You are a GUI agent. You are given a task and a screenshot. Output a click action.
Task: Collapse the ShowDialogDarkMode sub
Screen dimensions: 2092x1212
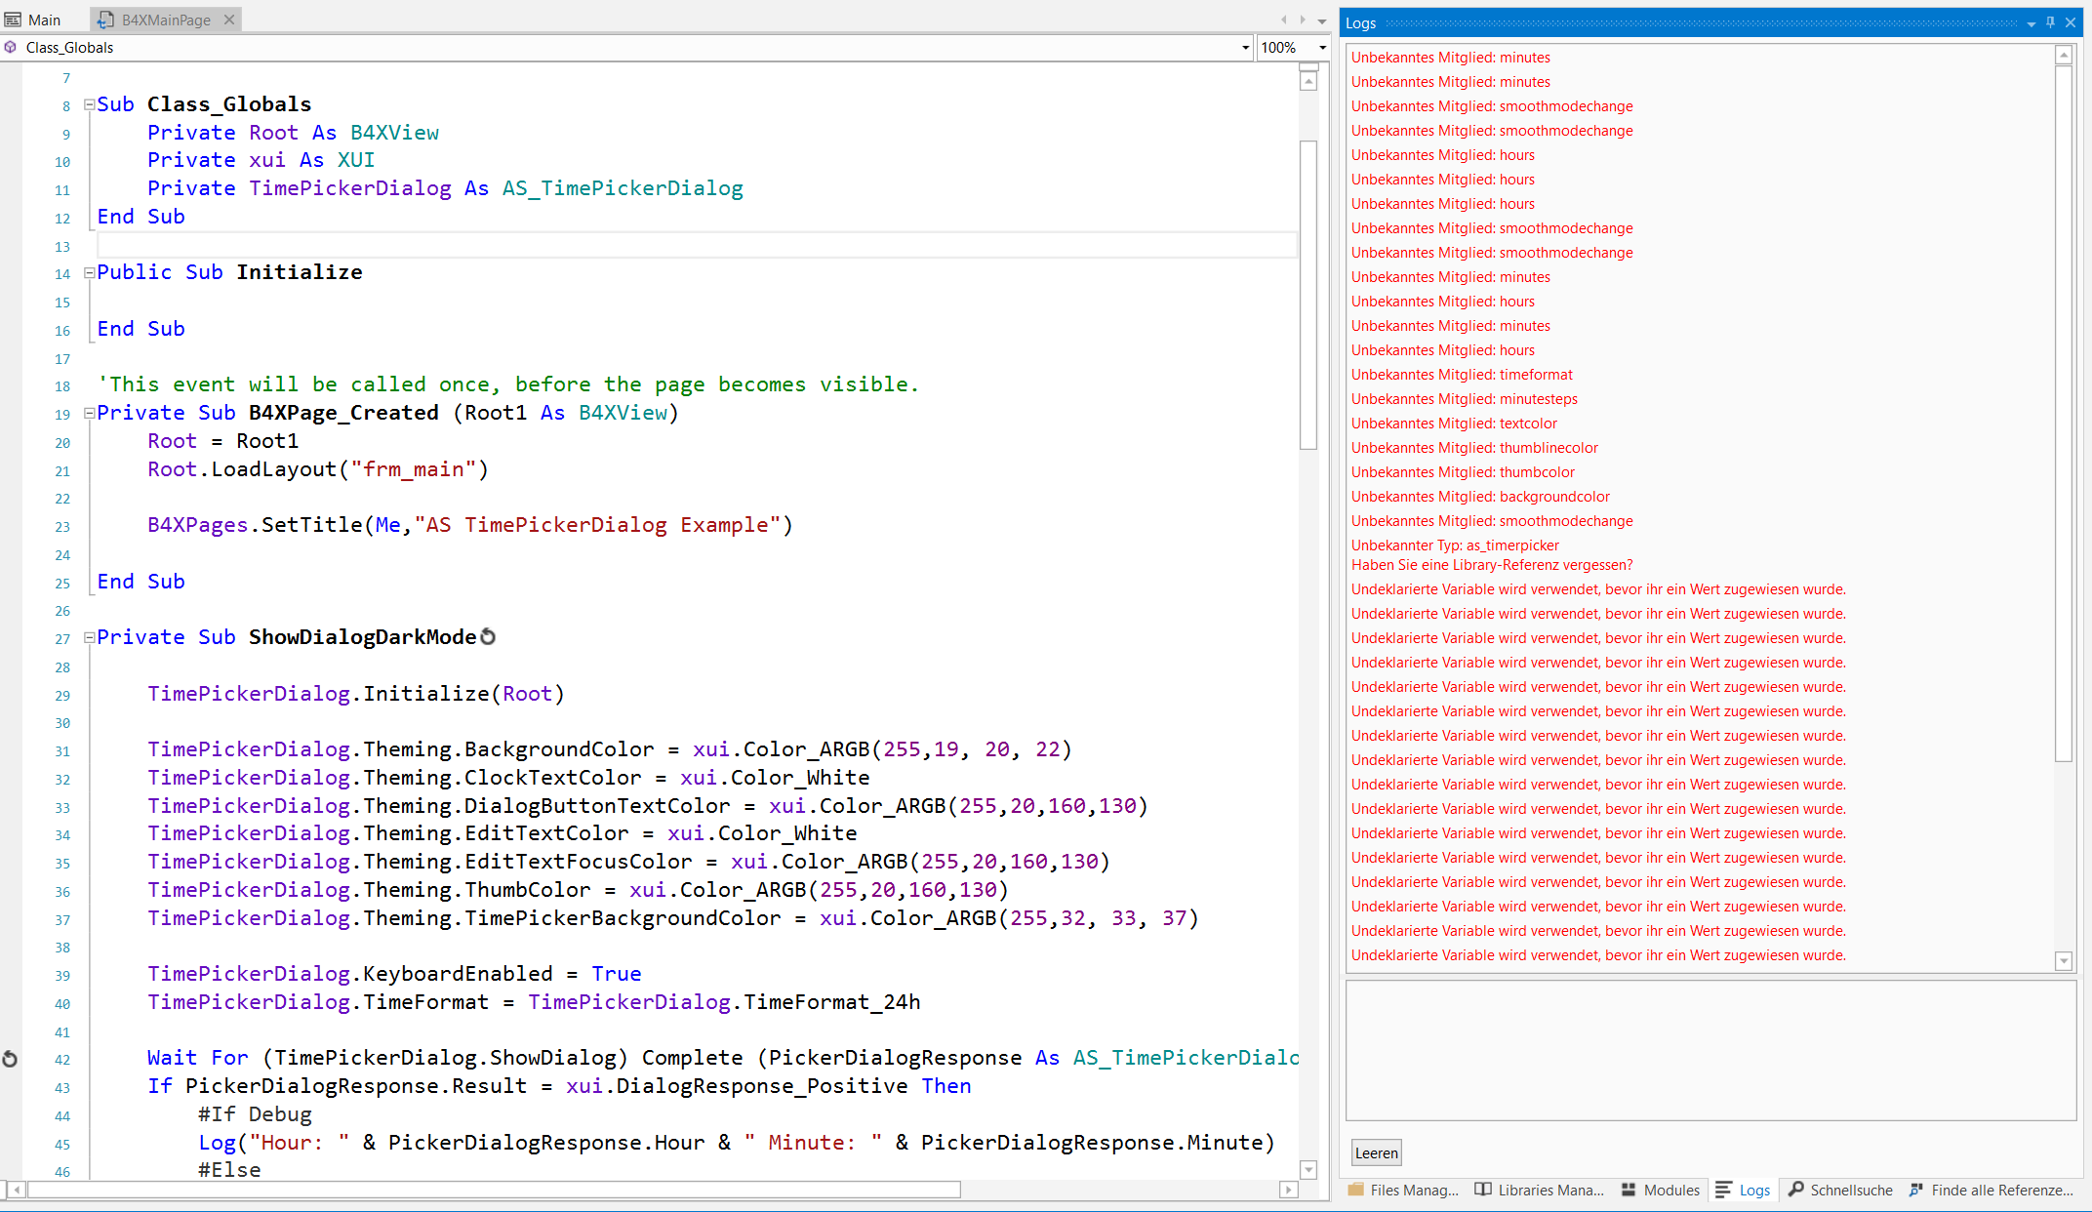point(89,637)
